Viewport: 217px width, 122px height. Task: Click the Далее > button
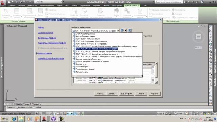(112, 94)
